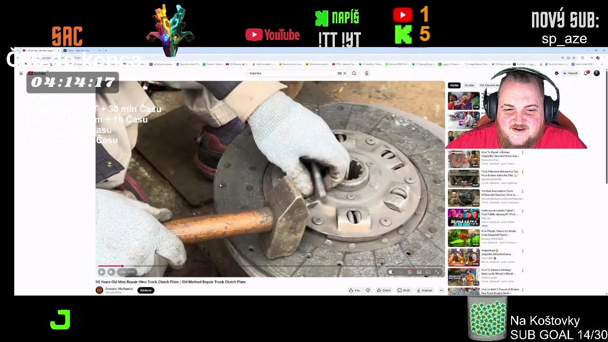The width and height of the screenshot is (608, 342).
Task: Select the Zo série filter chip
Action: point(469,85)
